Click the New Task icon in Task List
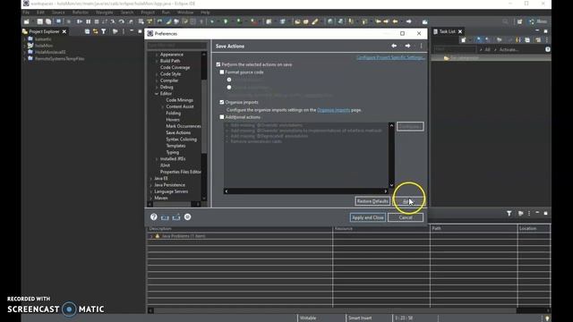The height and width of the screenshot is (322, 573). click(464, 39)
